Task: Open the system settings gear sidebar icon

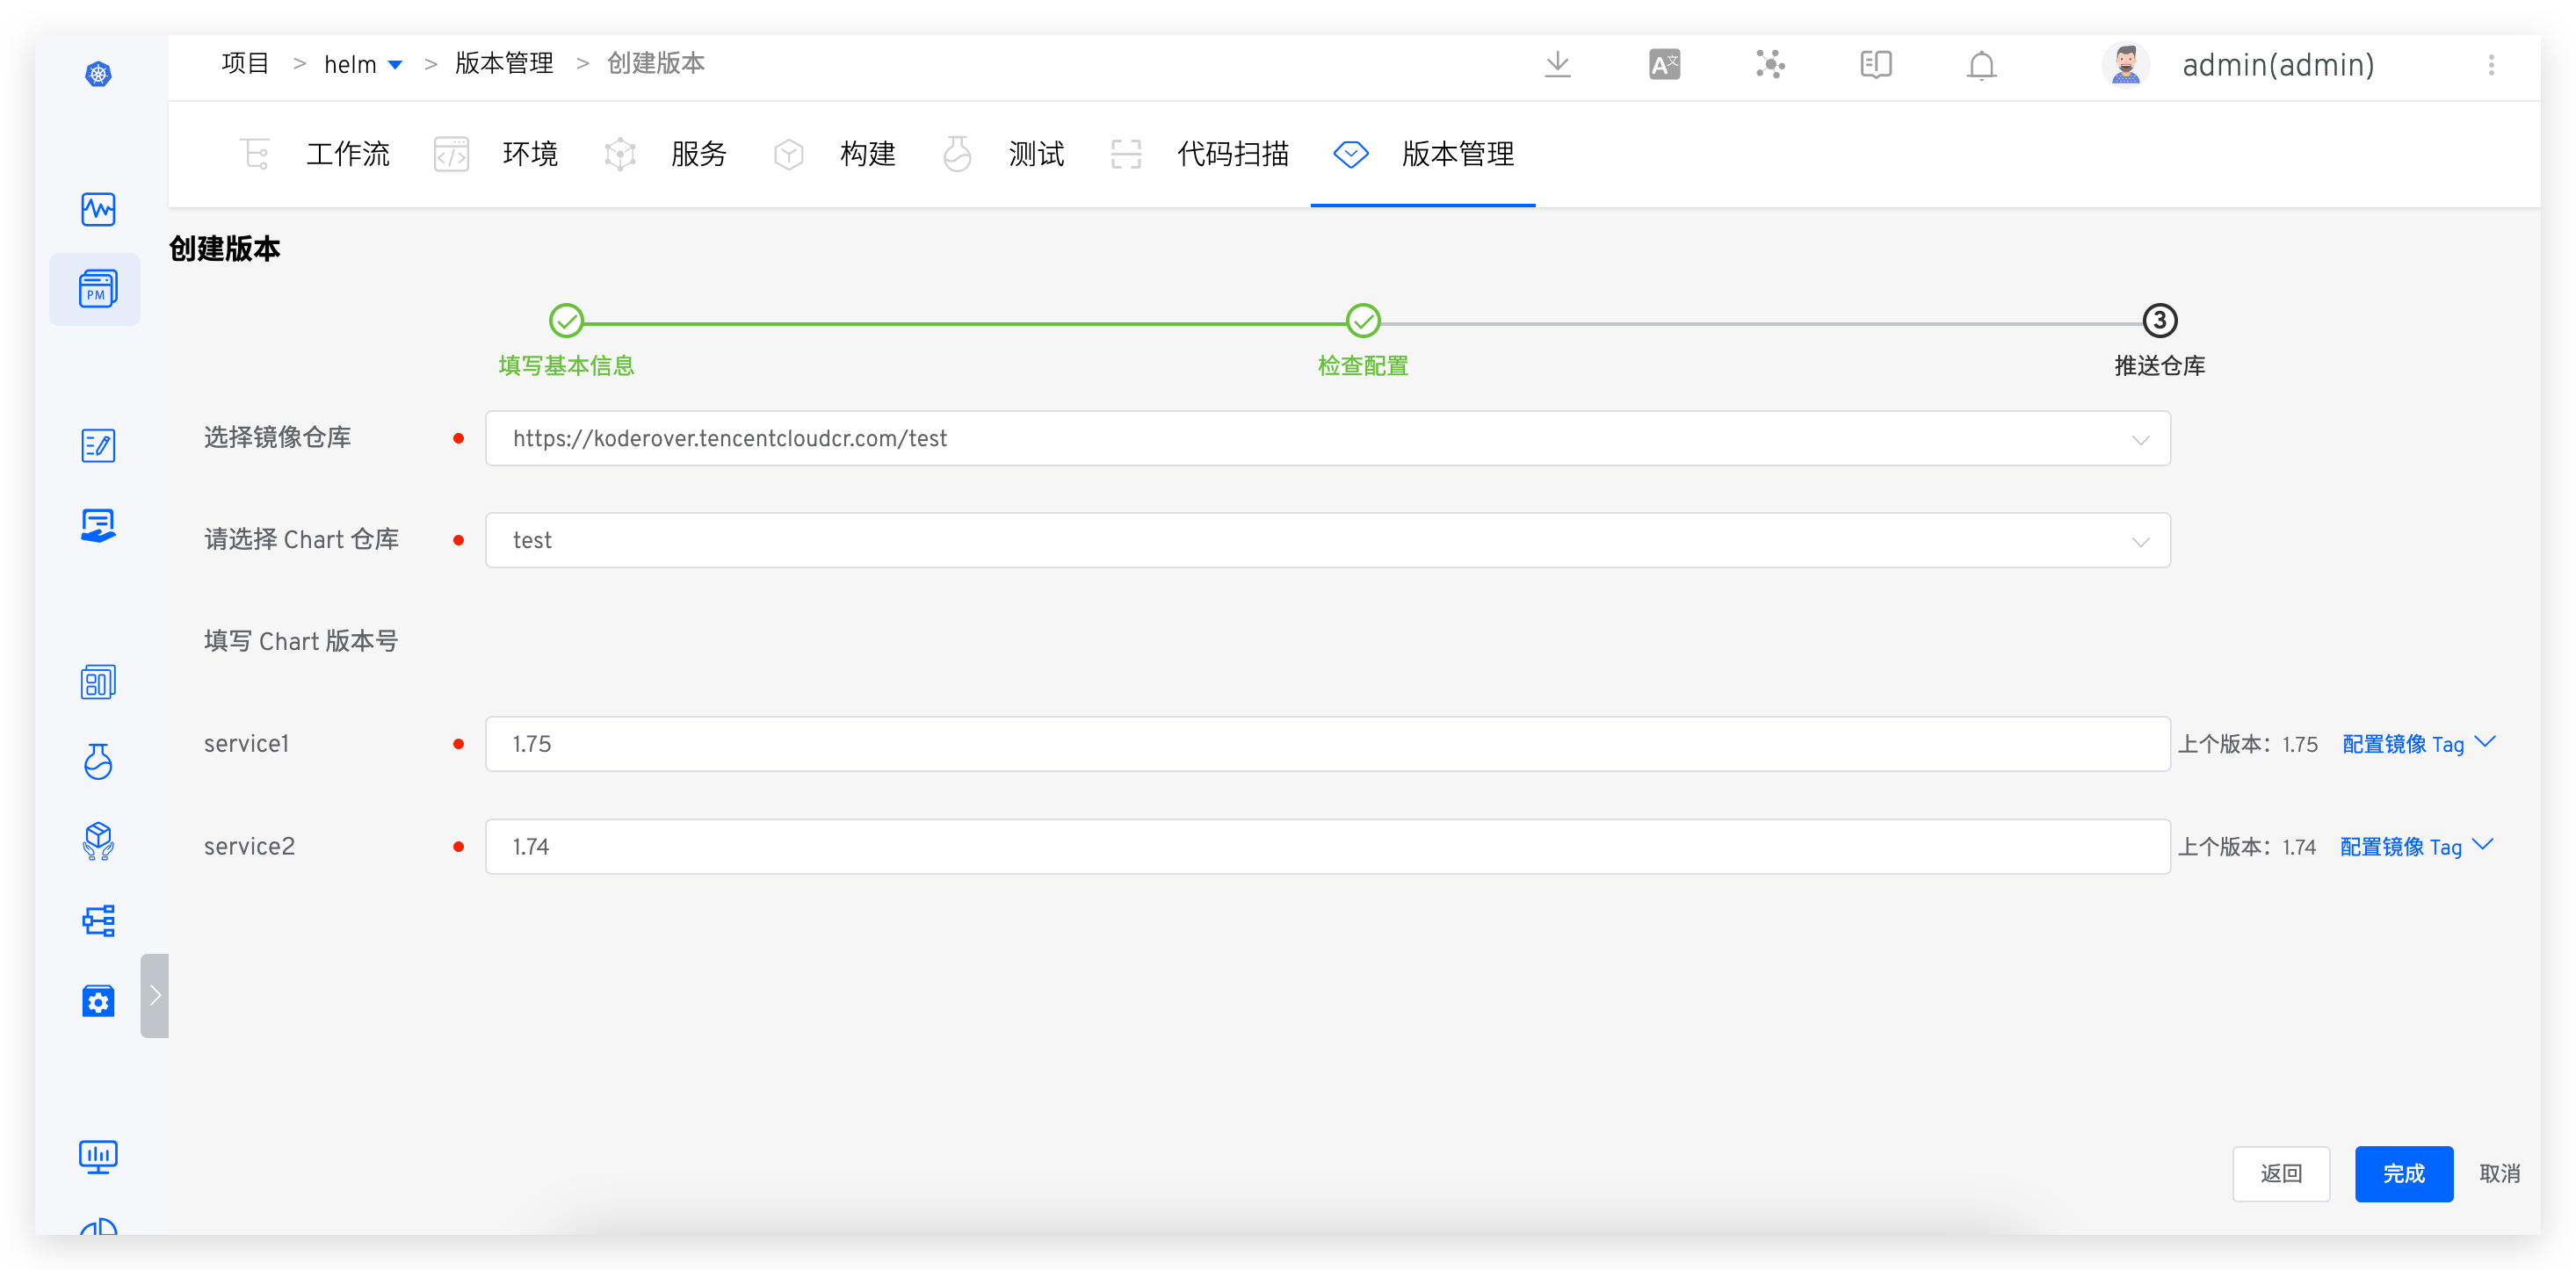Action: 98,1001
